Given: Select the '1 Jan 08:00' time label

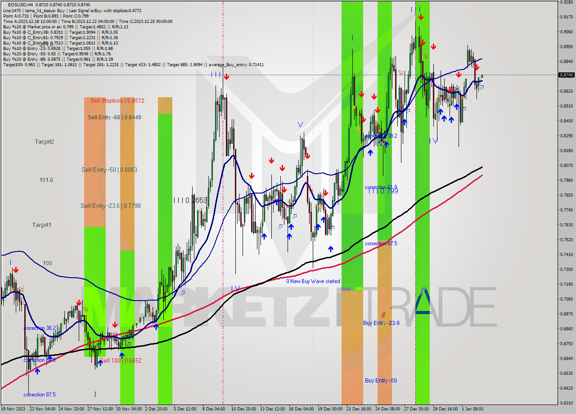Looking at the screenshot, I should click(472, 409).
